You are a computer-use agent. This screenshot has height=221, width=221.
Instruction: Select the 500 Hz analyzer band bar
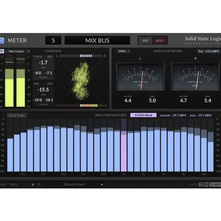(104, 145)
